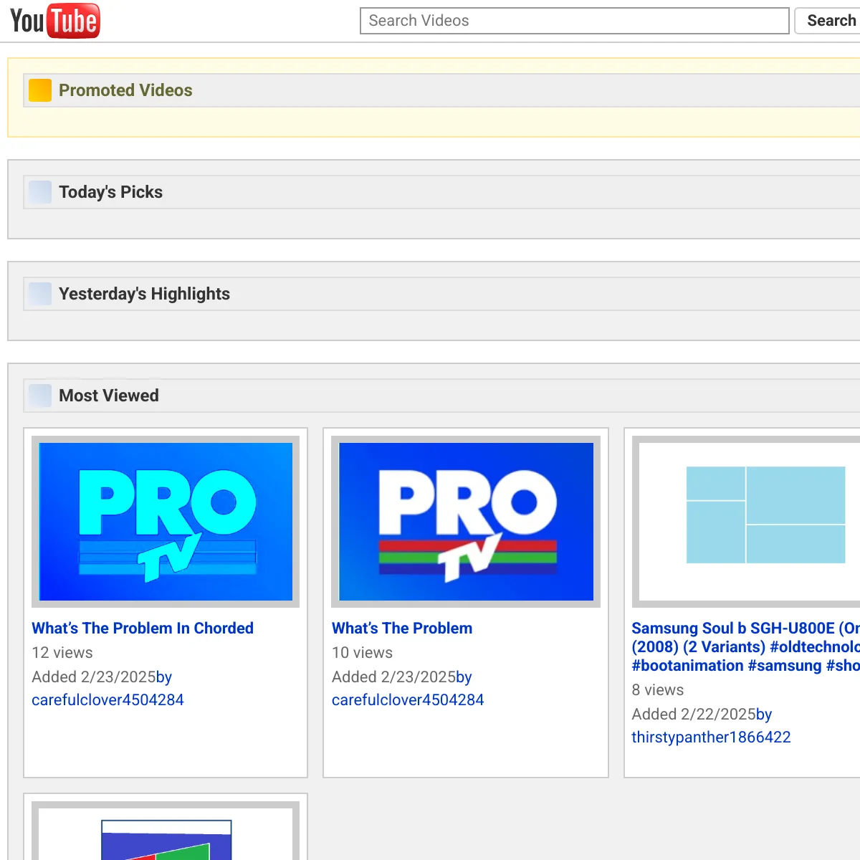Click the Yesterday's Highlights heading
The width and height of the screenshot is (860, 860).
point(144,294)
